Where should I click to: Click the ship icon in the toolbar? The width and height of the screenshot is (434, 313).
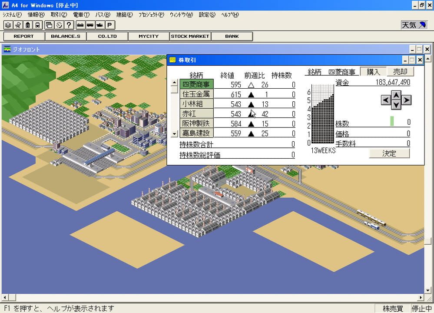coord(99,25)
